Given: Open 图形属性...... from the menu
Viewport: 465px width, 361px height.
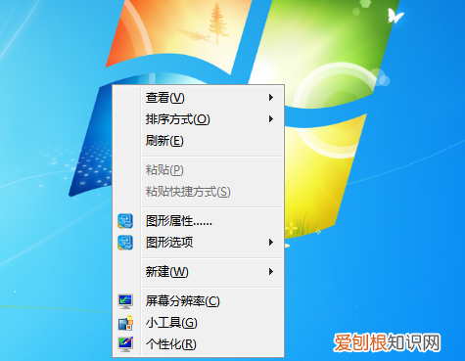Looking at the screenshot, I should pyautogui.click(x=198, y=221).
